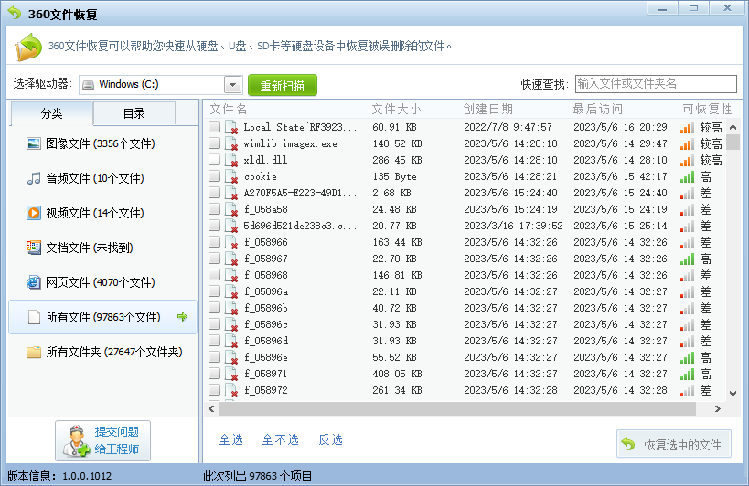Select the 5d696d521de238c3 file checkbox
749x486 pixels.
coord(214,225)
